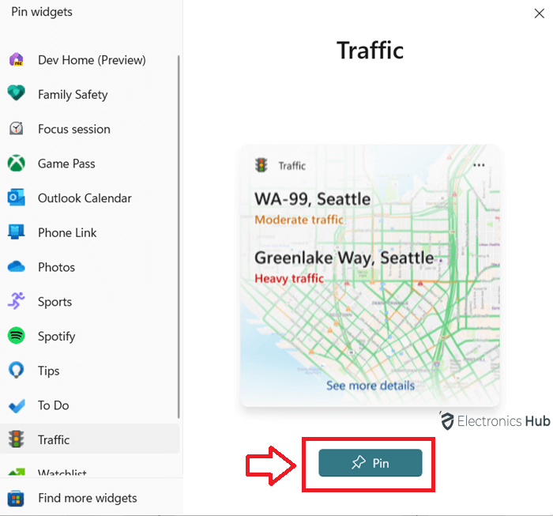Open See more details link
Screen dimensions: 553x516
click(x=371, y=386)
